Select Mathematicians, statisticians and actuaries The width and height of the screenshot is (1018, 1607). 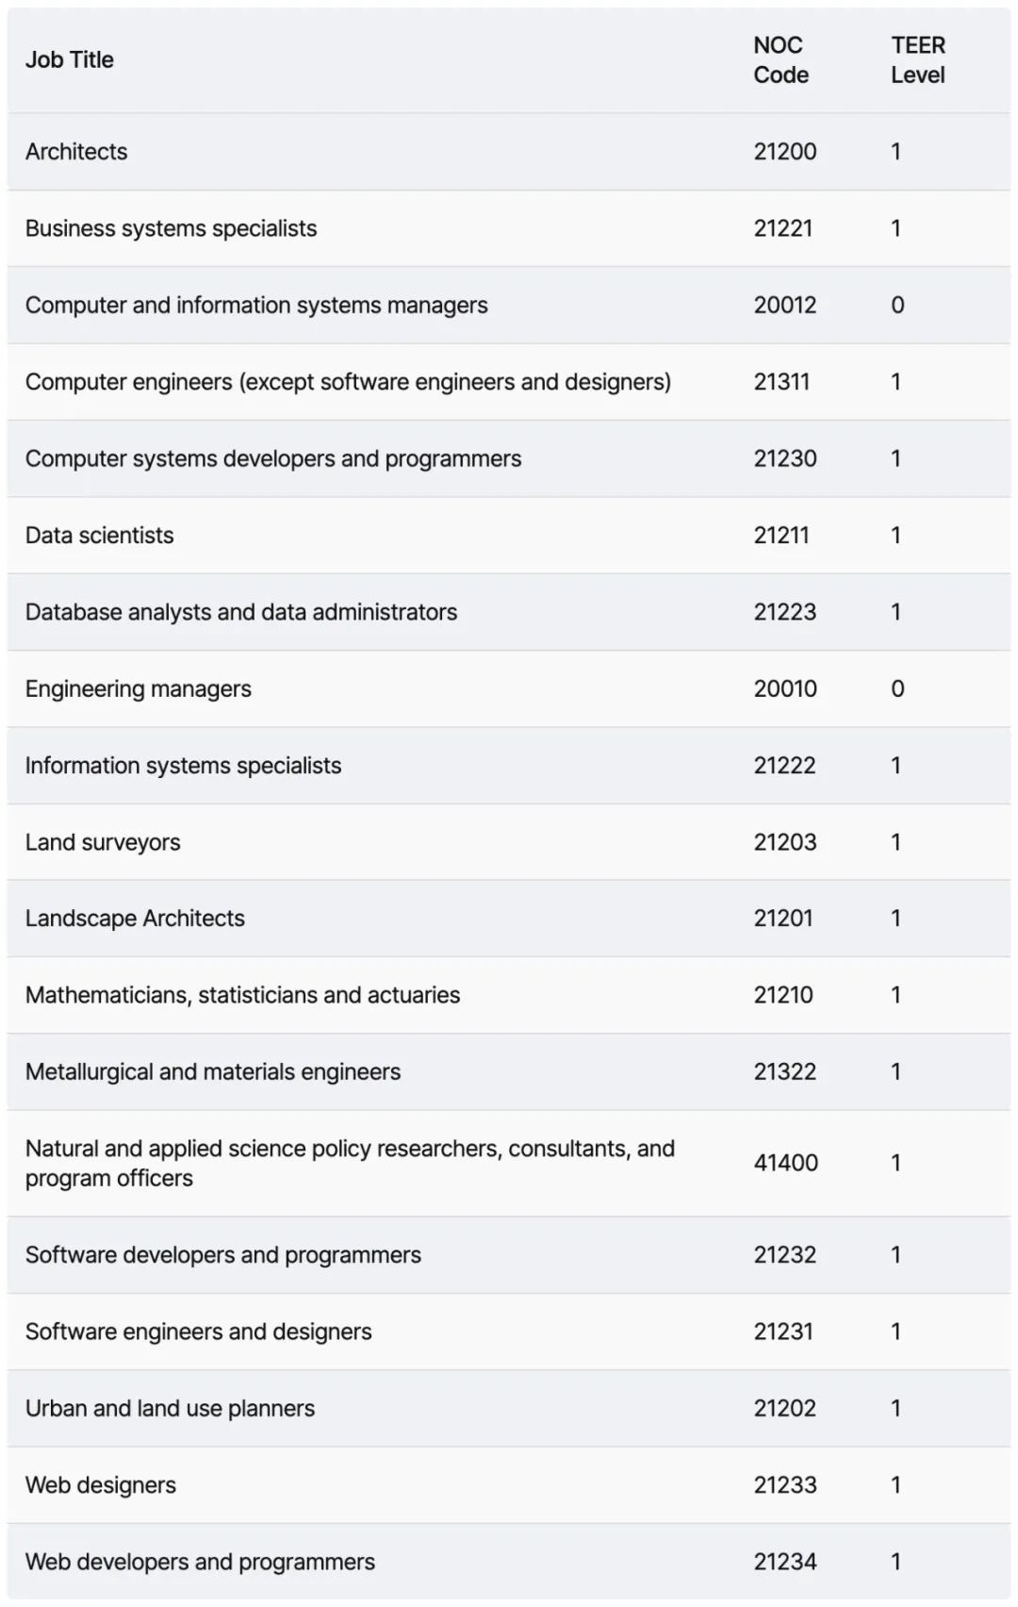click(243, 995)
